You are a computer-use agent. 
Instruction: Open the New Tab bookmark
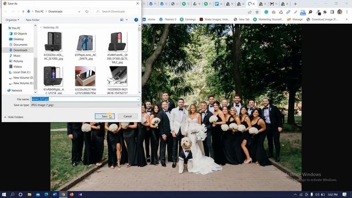coord(241,20)
